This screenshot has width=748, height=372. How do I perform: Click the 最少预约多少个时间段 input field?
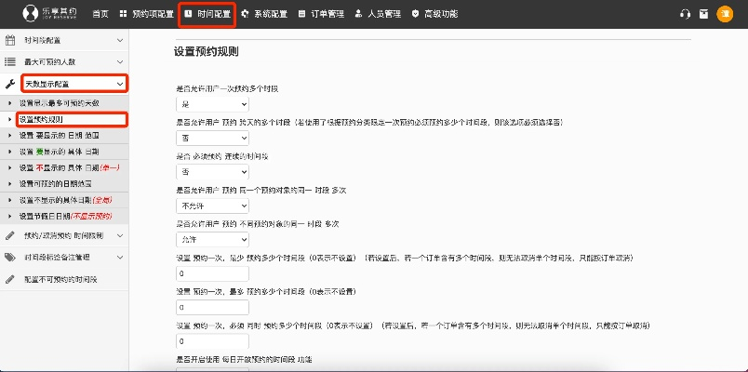(x=212, y=273)
